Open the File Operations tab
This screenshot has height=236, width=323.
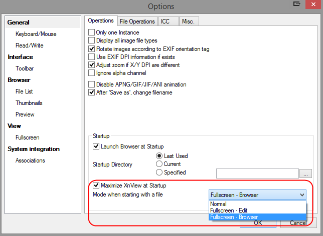(137, 21)
